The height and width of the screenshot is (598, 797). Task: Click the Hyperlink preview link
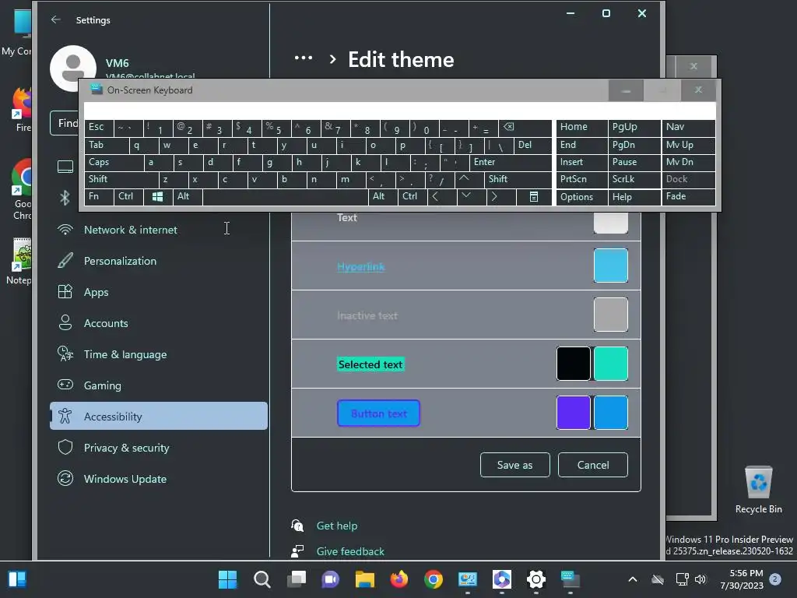coord(361,266)
